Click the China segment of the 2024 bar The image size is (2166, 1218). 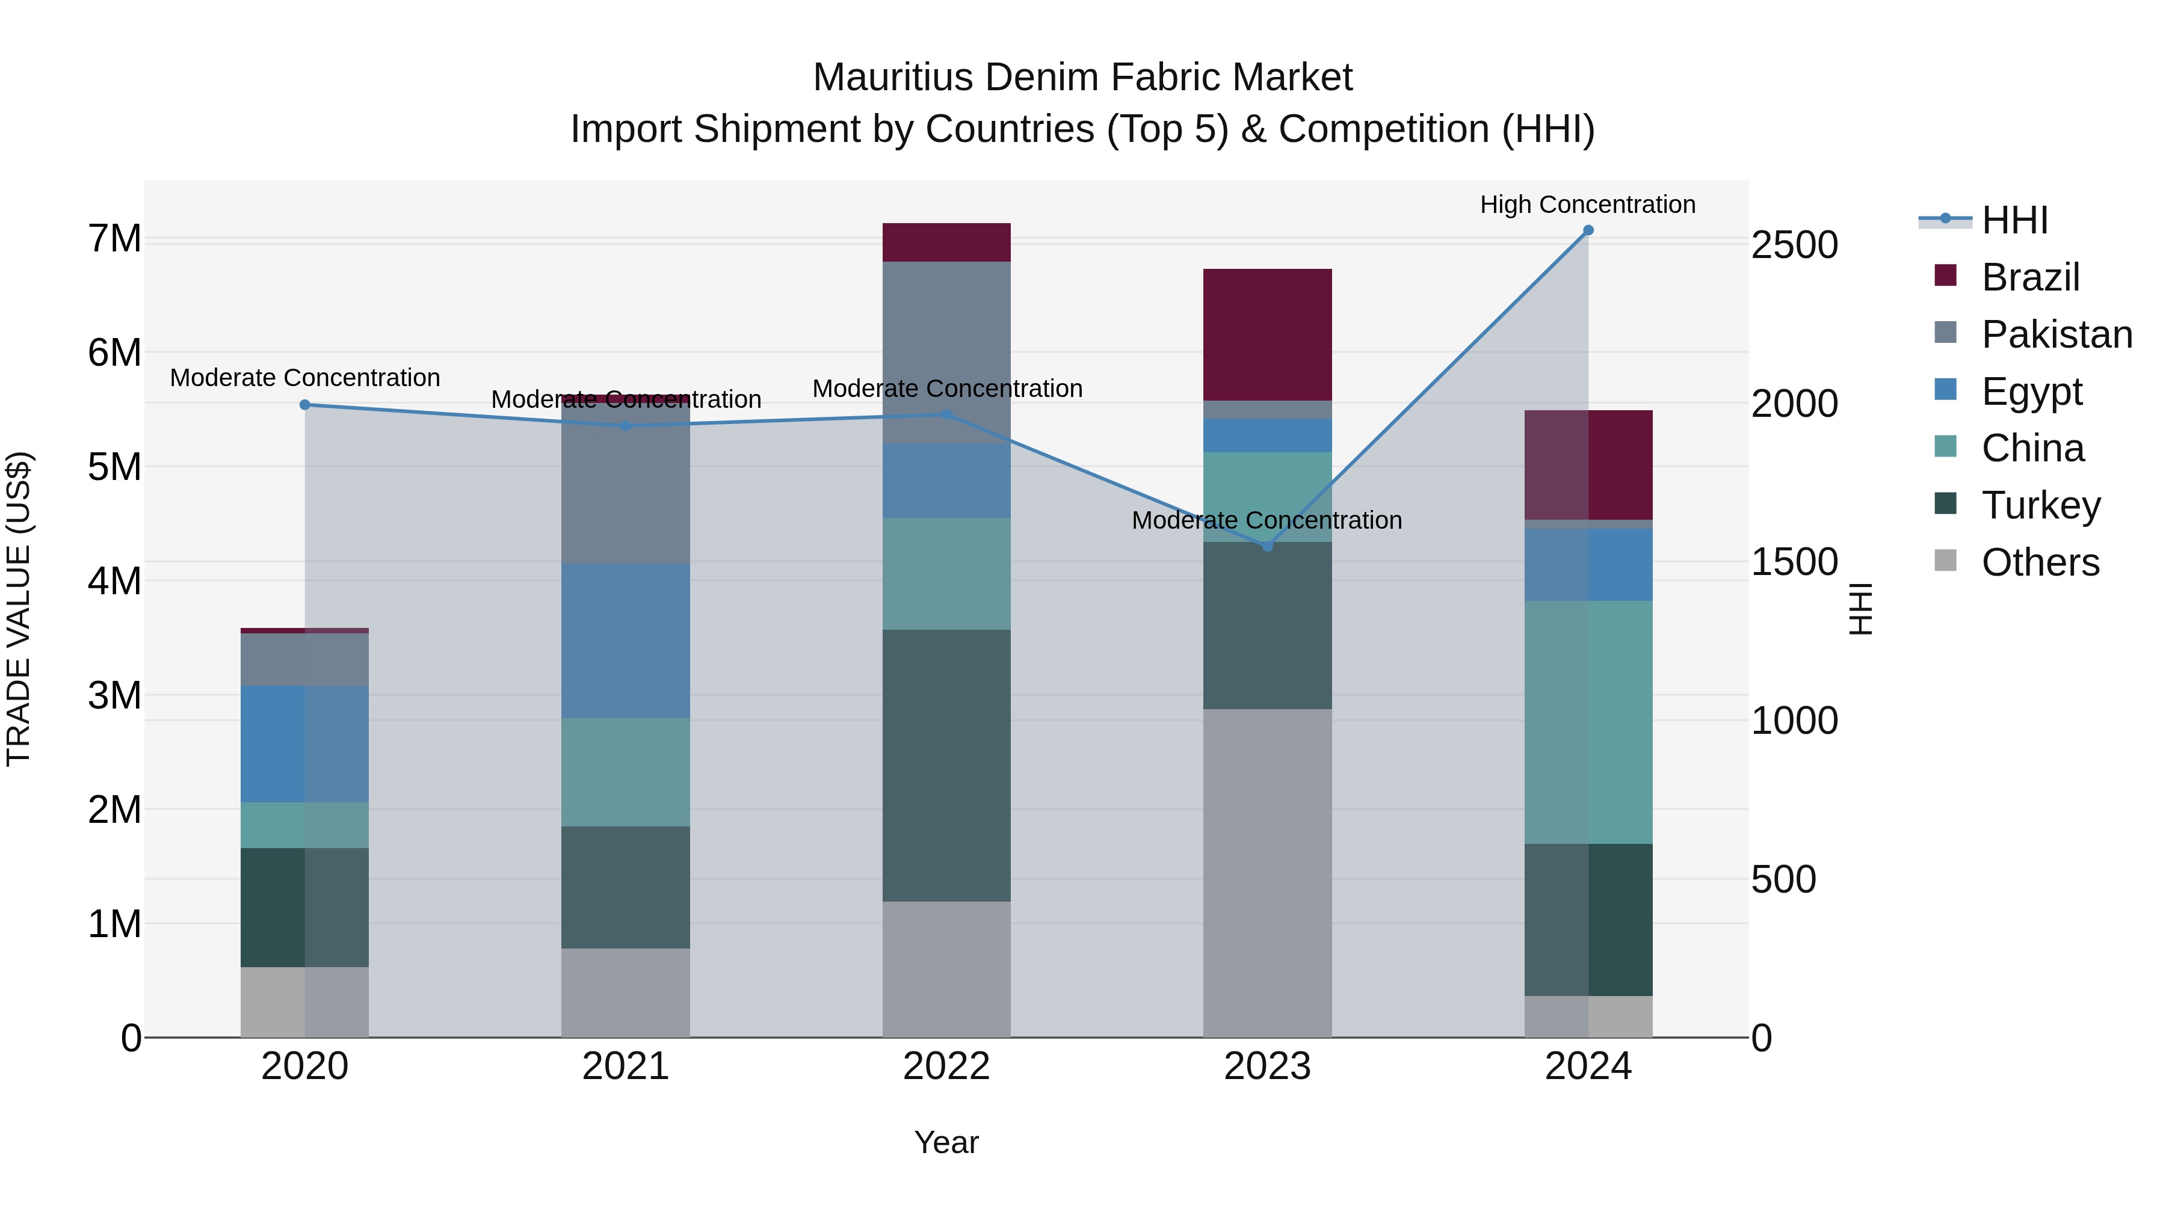pos(1588,722)
